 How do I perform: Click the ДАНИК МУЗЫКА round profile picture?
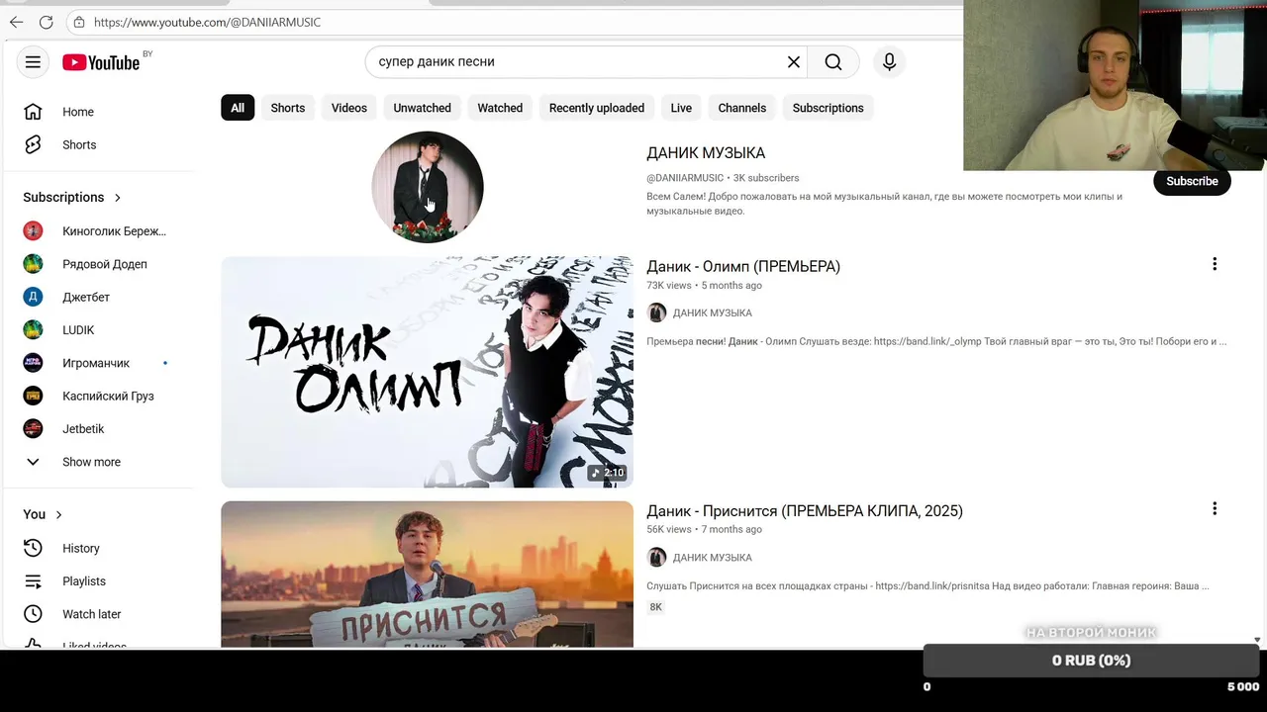[428, 187]
